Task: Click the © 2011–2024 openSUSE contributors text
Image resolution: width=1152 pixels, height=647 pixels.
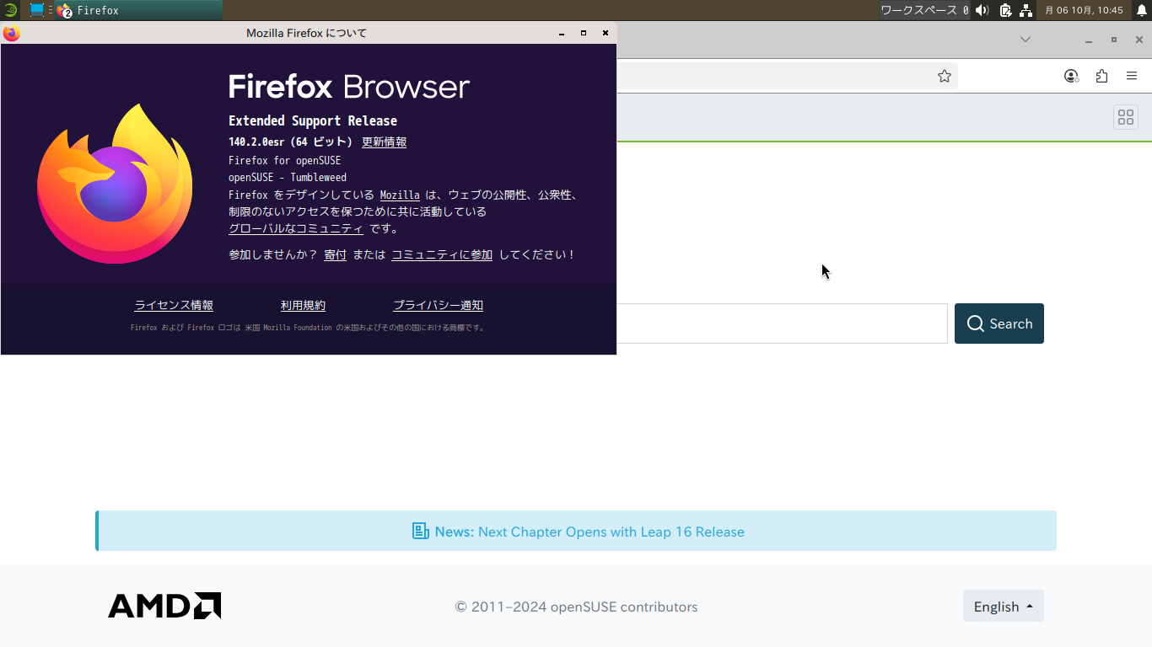Action: [x=576, y=607]
